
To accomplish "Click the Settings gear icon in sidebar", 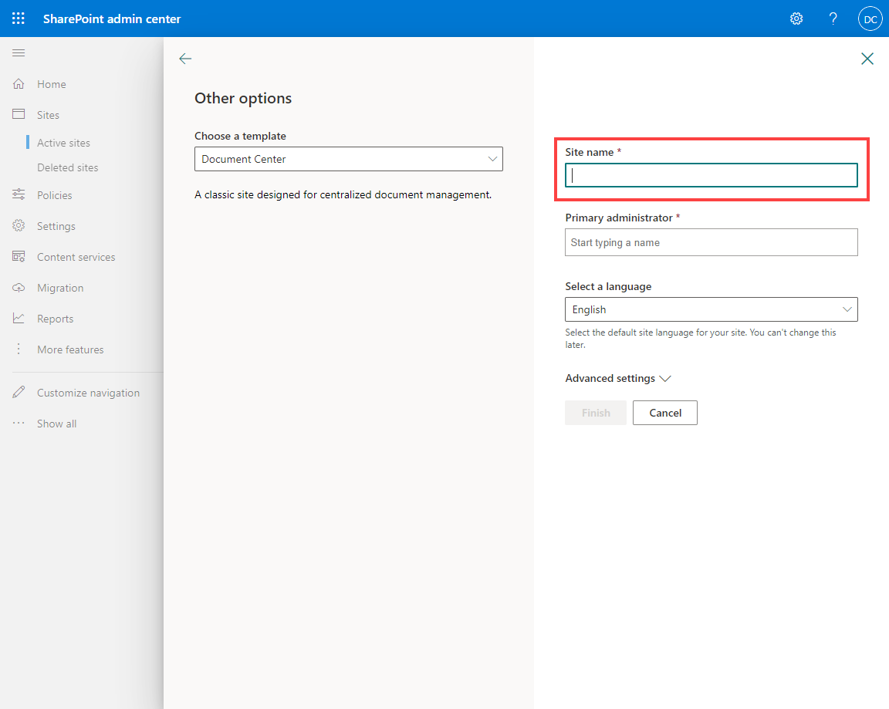I will coord(19,225).
